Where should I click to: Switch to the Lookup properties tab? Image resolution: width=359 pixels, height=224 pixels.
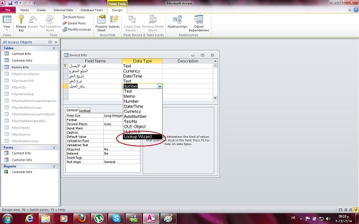coord(85,111)
